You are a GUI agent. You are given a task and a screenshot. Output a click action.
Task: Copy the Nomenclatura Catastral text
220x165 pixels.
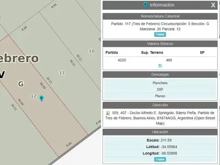[x=160, y=34]
